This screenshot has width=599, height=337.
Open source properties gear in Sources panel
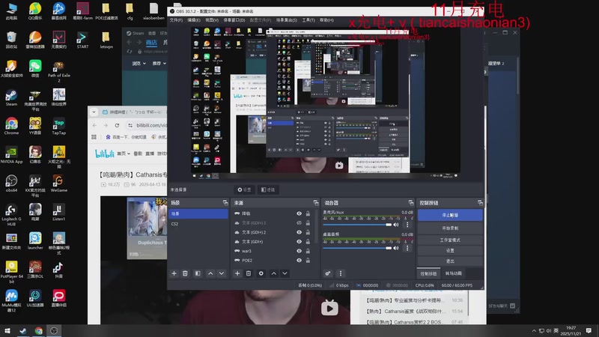pos(261,273)
